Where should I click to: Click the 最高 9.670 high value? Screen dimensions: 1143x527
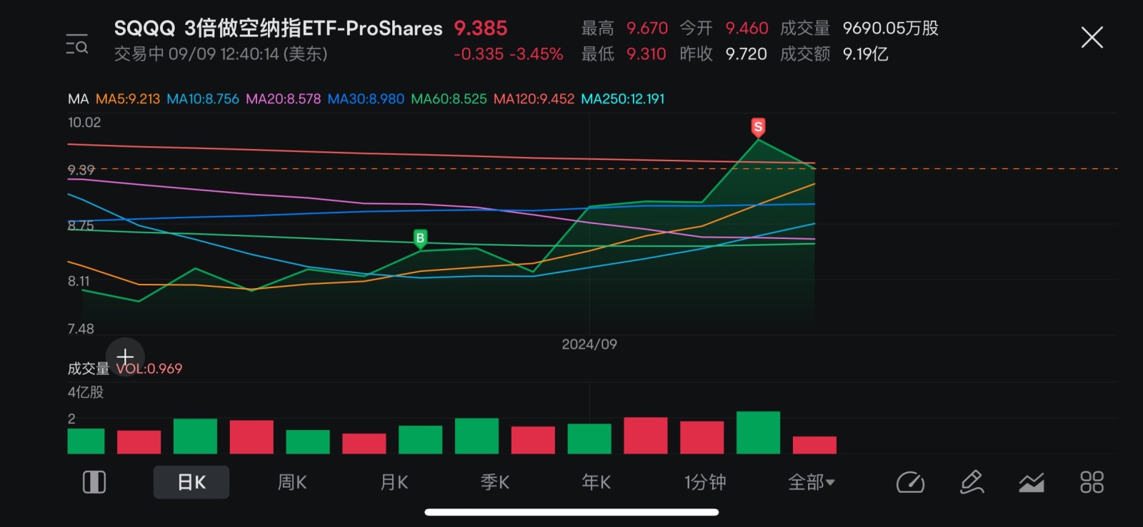point(624,29)
